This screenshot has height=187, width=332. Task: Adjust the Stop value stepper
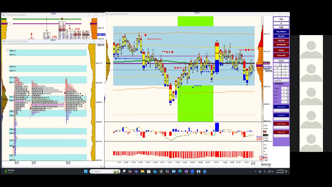tap(287, 92)
